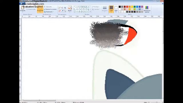Expand the shapes gallery list
The image size is (183, 103).
[91, 11]
